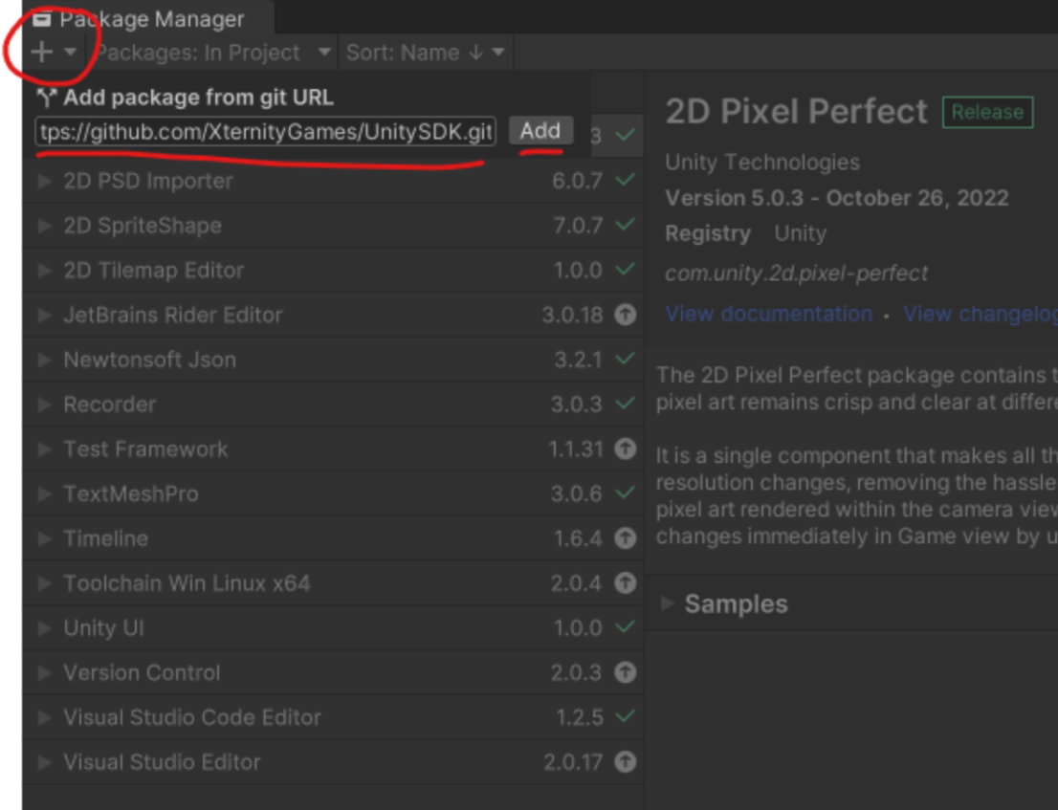Expand the Samples section
1058x810 pixels.
click(x=668, y=603)
